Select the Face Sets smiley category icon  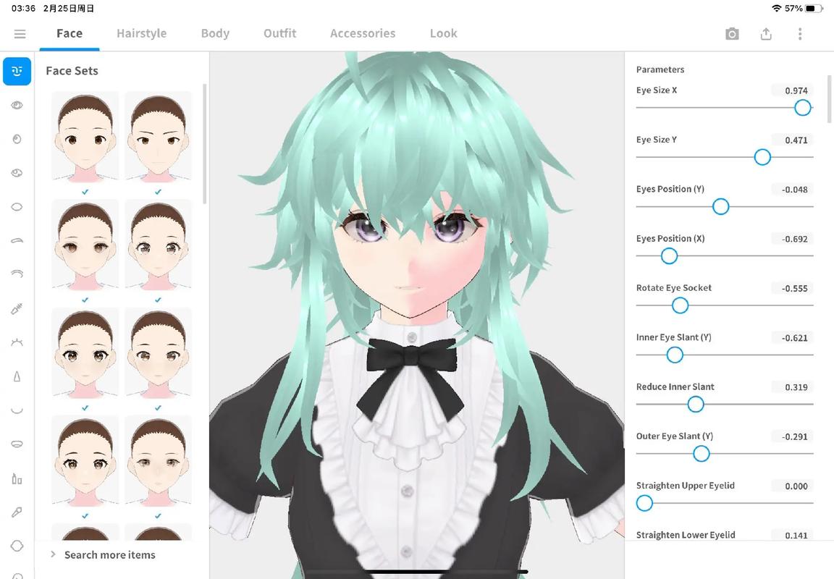click(17, 71)
